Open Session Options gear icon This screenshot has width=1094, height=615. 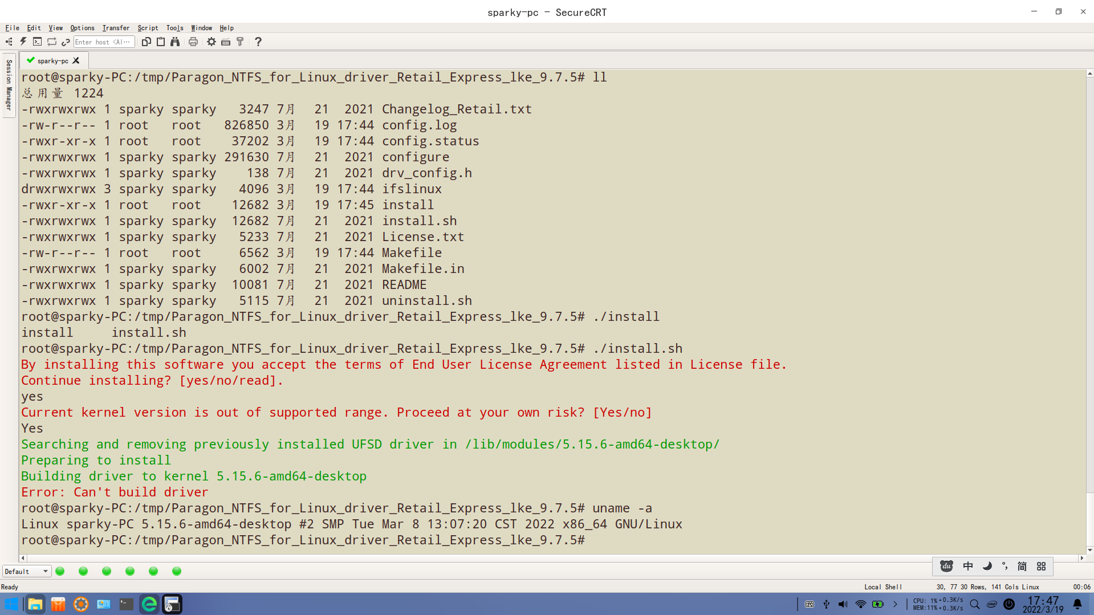pos(212,42)
